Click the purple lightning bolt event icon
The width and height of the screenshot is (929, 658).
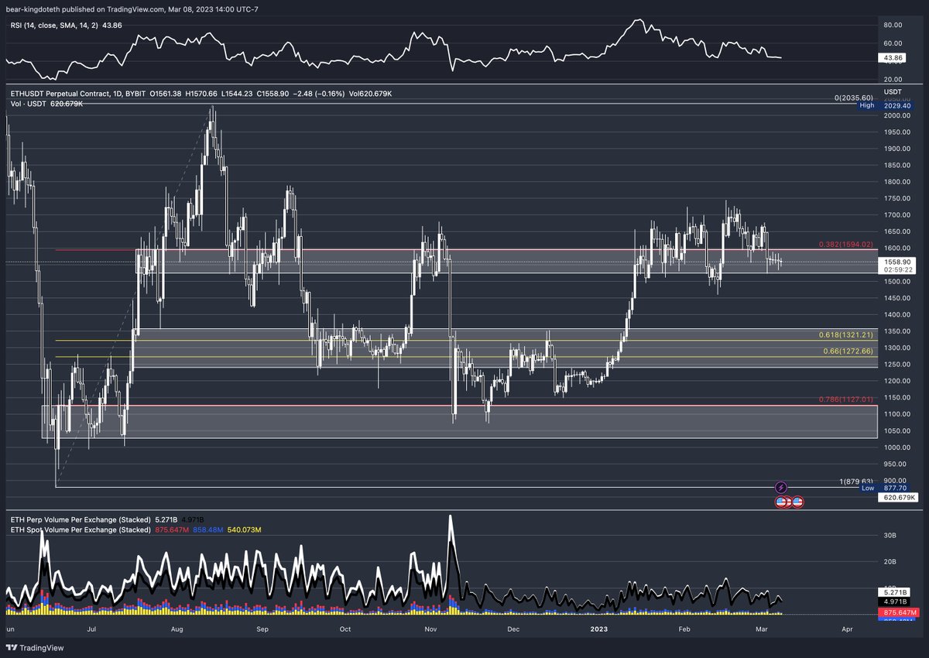pyautogui.click(x=781, y=487)
